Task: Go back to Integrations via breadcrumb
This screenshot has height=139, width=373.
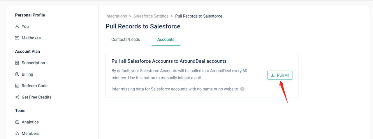Action: tap(116, 16)
